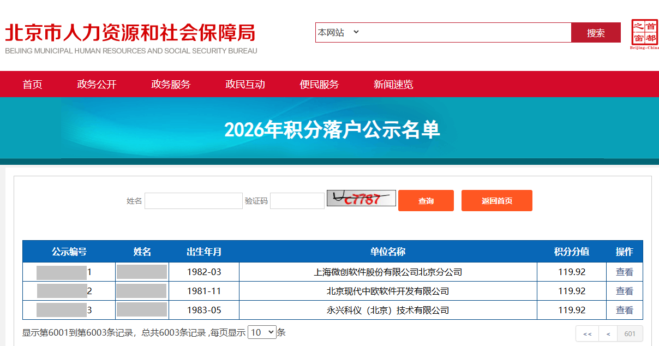Select 119.92 score in the 1981-11 row
The image size is (659, 346).
pos(572,291)
